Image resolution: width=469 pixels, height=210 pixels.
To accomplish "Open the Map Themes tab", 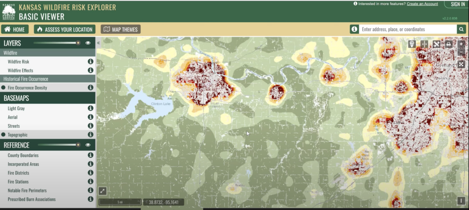I will [x=121, y=29].
